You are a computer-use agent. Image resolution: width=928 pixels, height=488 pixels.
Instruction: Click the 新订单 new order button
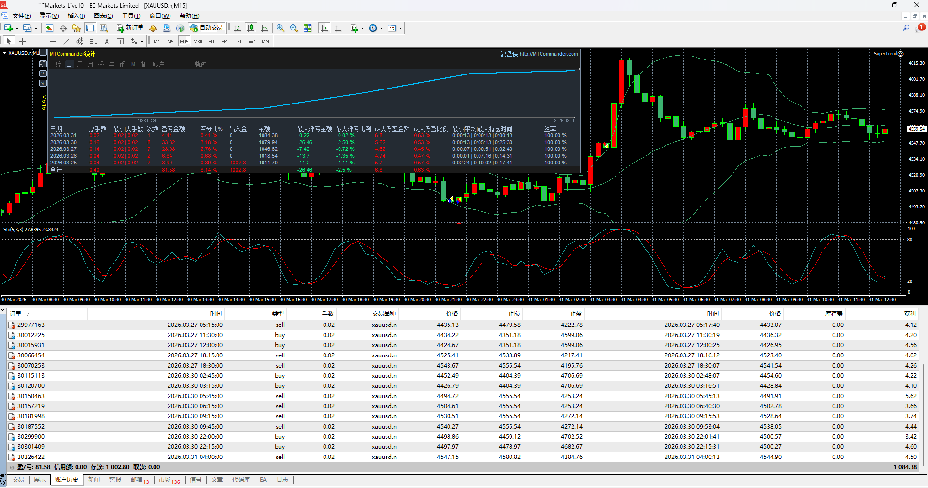point(130,28)
